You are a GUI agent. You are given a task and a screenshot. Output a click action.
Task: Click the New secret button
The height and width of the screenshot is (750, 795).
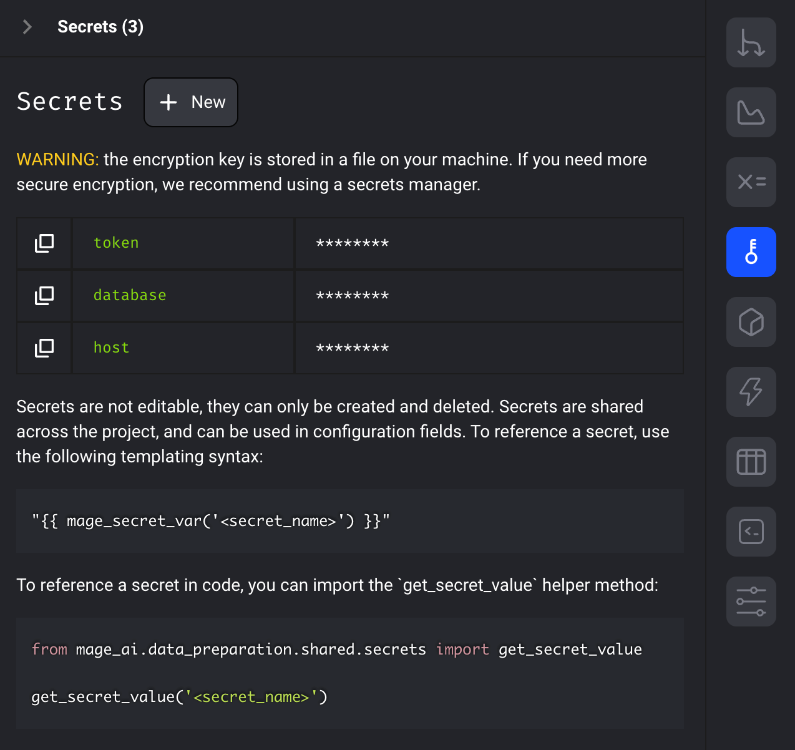click(191, 102)
